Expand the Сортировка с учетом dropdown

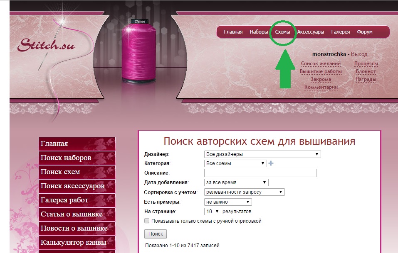244,192
